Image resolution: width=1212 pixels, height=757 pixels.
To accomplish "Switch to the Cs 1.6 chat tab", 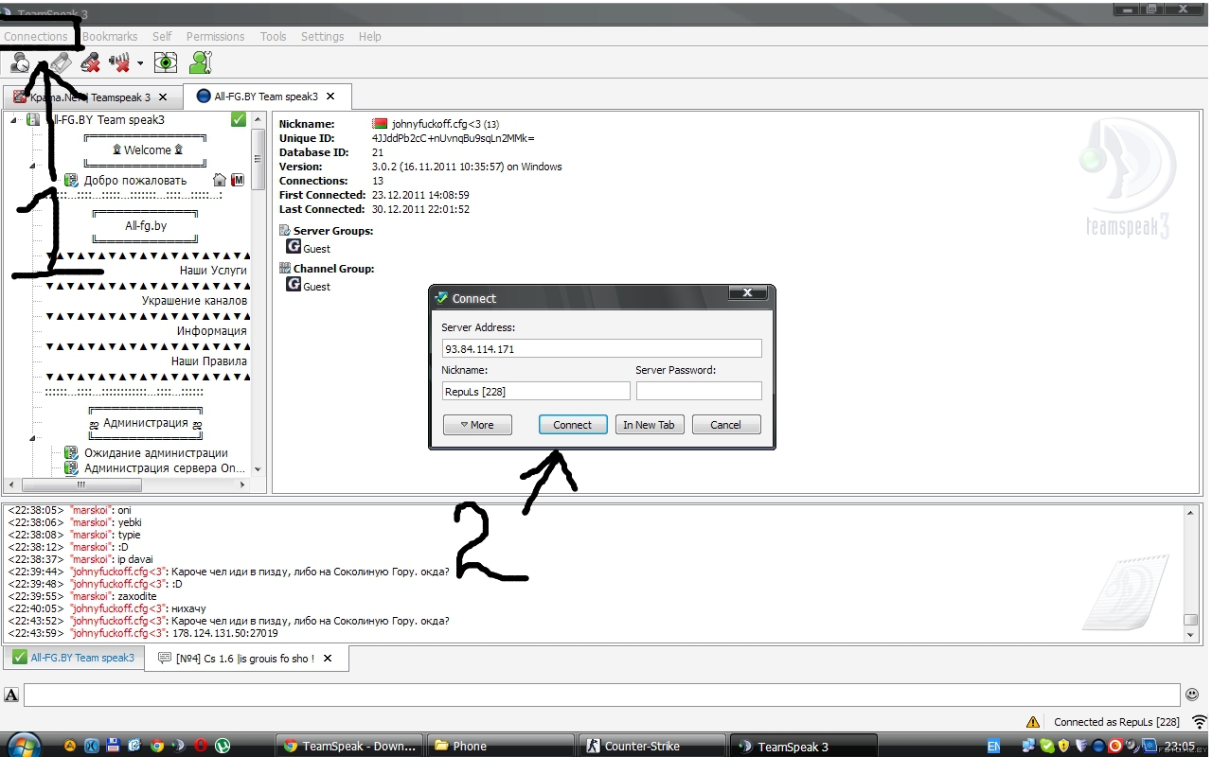I will pyautogui.click(x=246, y=658).
